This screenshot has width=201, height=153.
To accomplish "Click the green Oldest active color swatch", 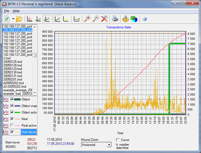I will [x=17, y=112].
